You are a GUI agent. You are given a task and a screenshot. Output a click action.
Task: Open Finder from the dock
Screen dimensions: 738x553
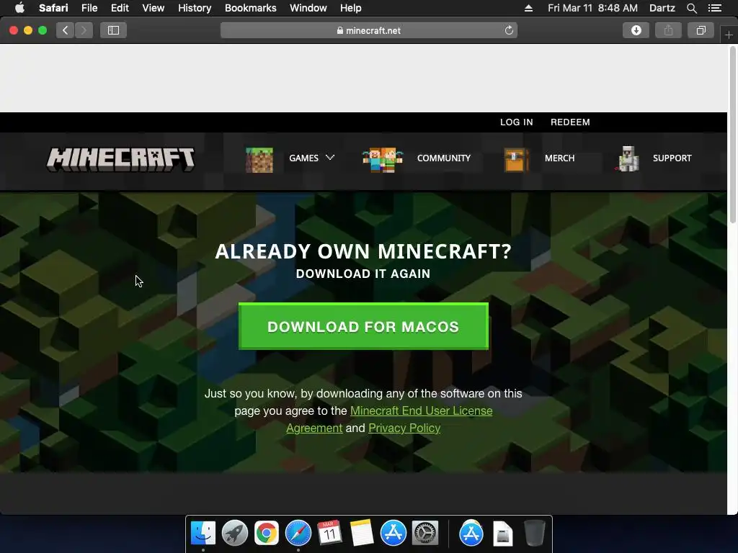(203, 533)
